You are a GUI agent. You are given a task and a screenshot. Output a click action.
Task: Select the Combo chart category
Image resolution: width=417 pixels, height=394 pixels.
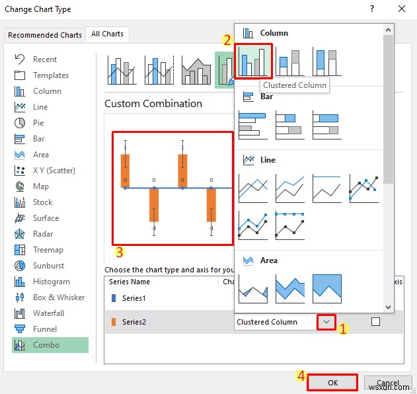click(x=50, y=345)
